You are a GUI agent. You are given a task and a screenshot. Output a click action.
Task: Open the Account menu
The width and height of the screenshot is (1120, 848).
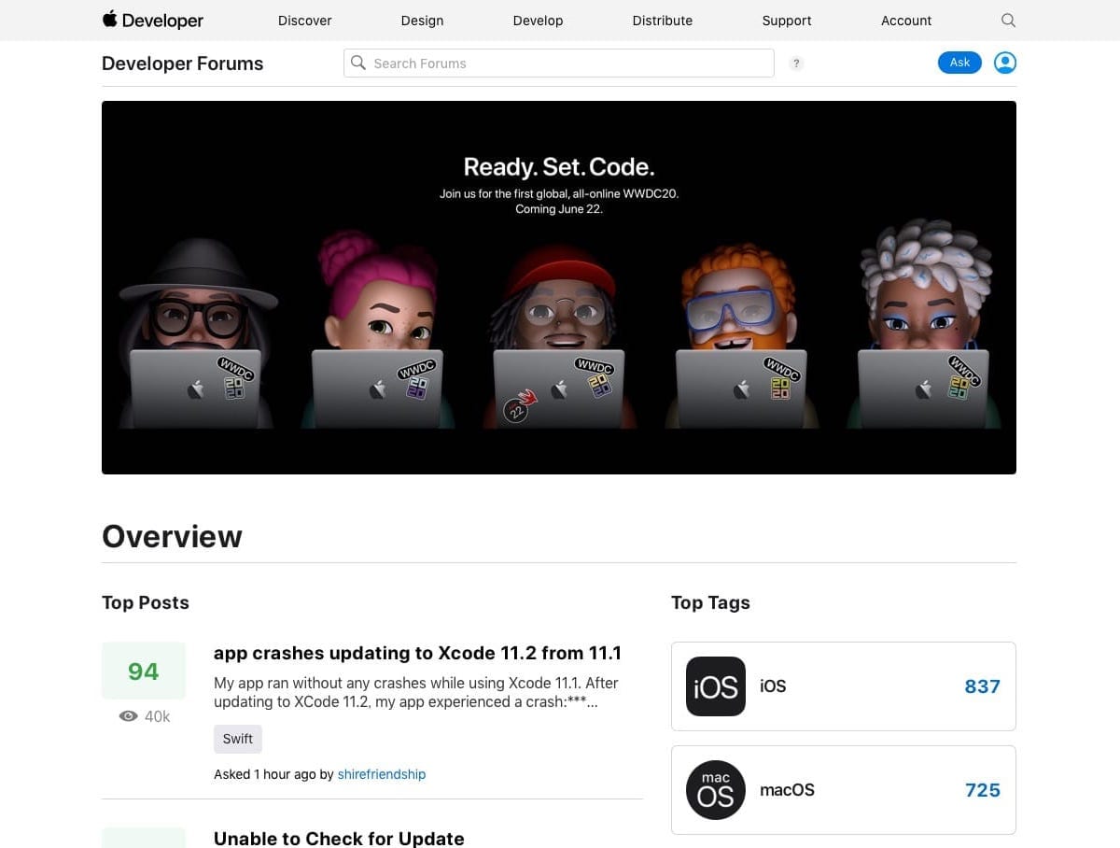point(906,21)
